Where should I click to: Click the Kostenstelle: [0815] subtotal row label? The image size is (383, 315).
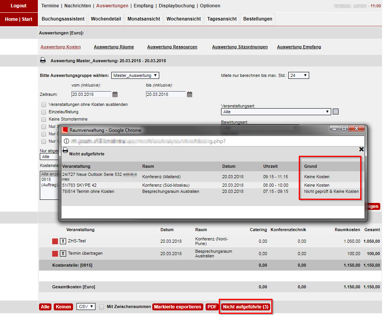tap(72, 265)
